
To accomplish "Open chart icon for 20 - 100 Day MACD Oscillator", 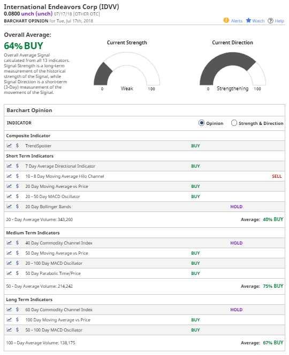I will click(9, 263).
